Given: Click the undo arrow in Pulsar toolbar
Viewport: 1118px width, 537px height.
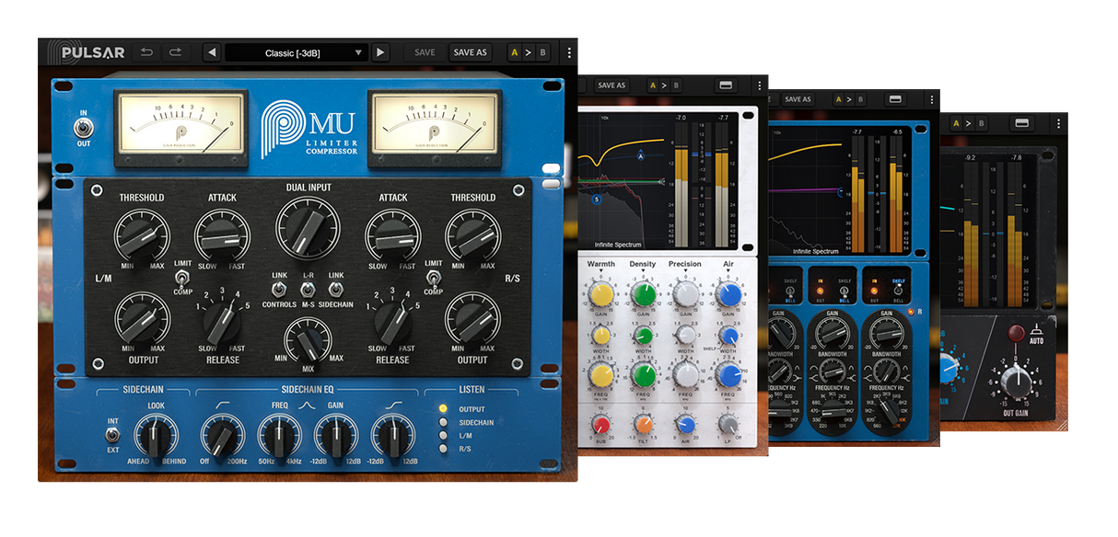Looking at the screenshot, I should point(146,52).
